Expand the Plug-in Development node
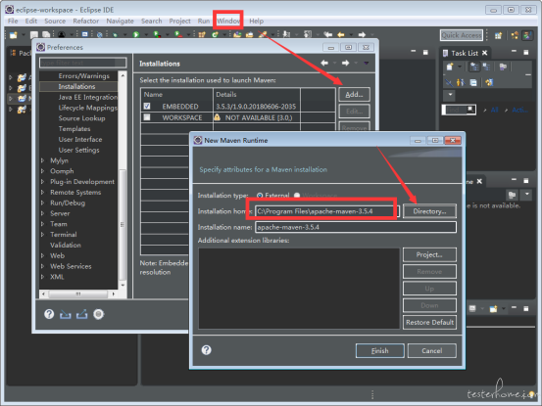Screen dimensions: 542x406 tap(43, 181)
